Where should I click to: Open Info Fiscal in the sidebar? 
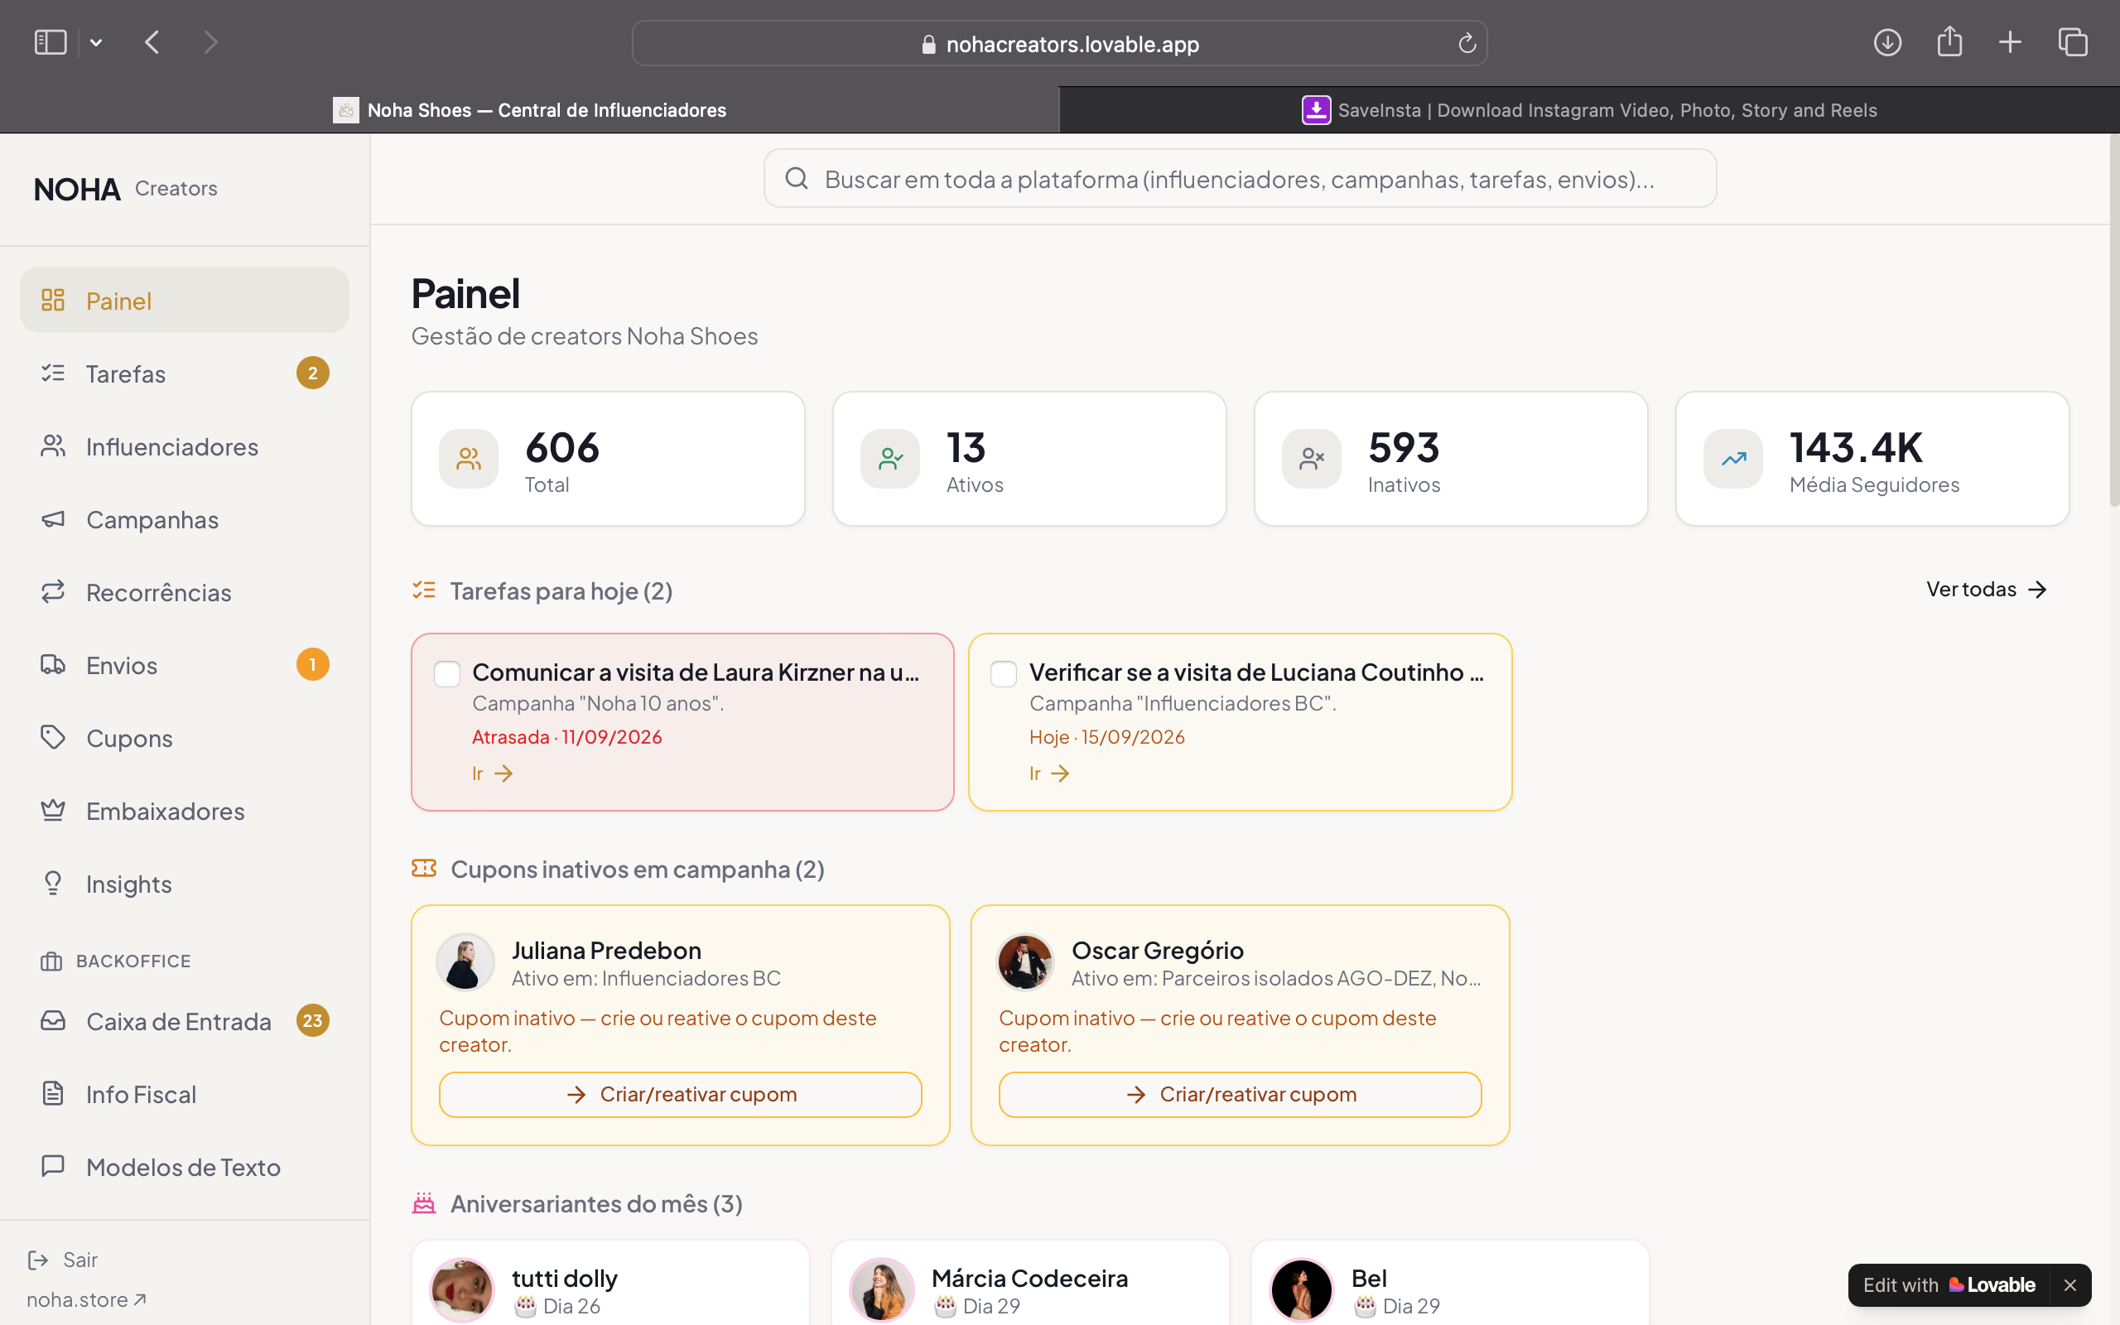[x=184, y=1094]
